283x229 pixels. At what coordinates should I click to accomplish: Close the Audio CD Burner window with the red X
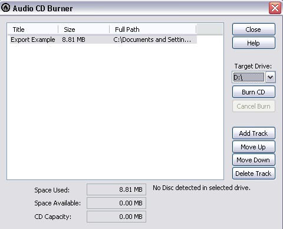click(x=275, y=8)
